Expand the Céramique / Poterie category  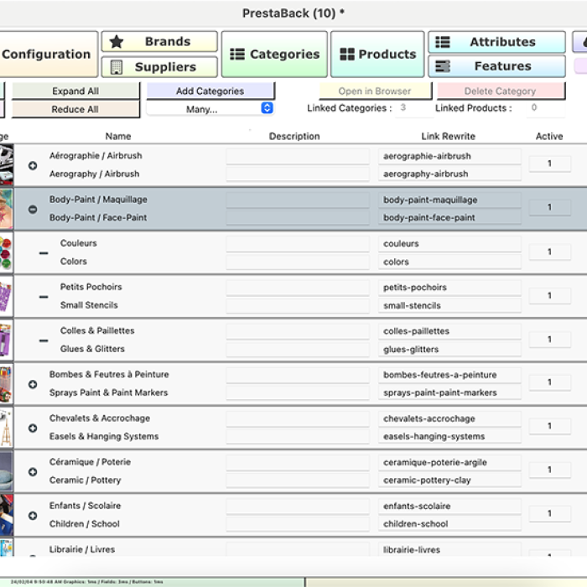coord(33,471)
